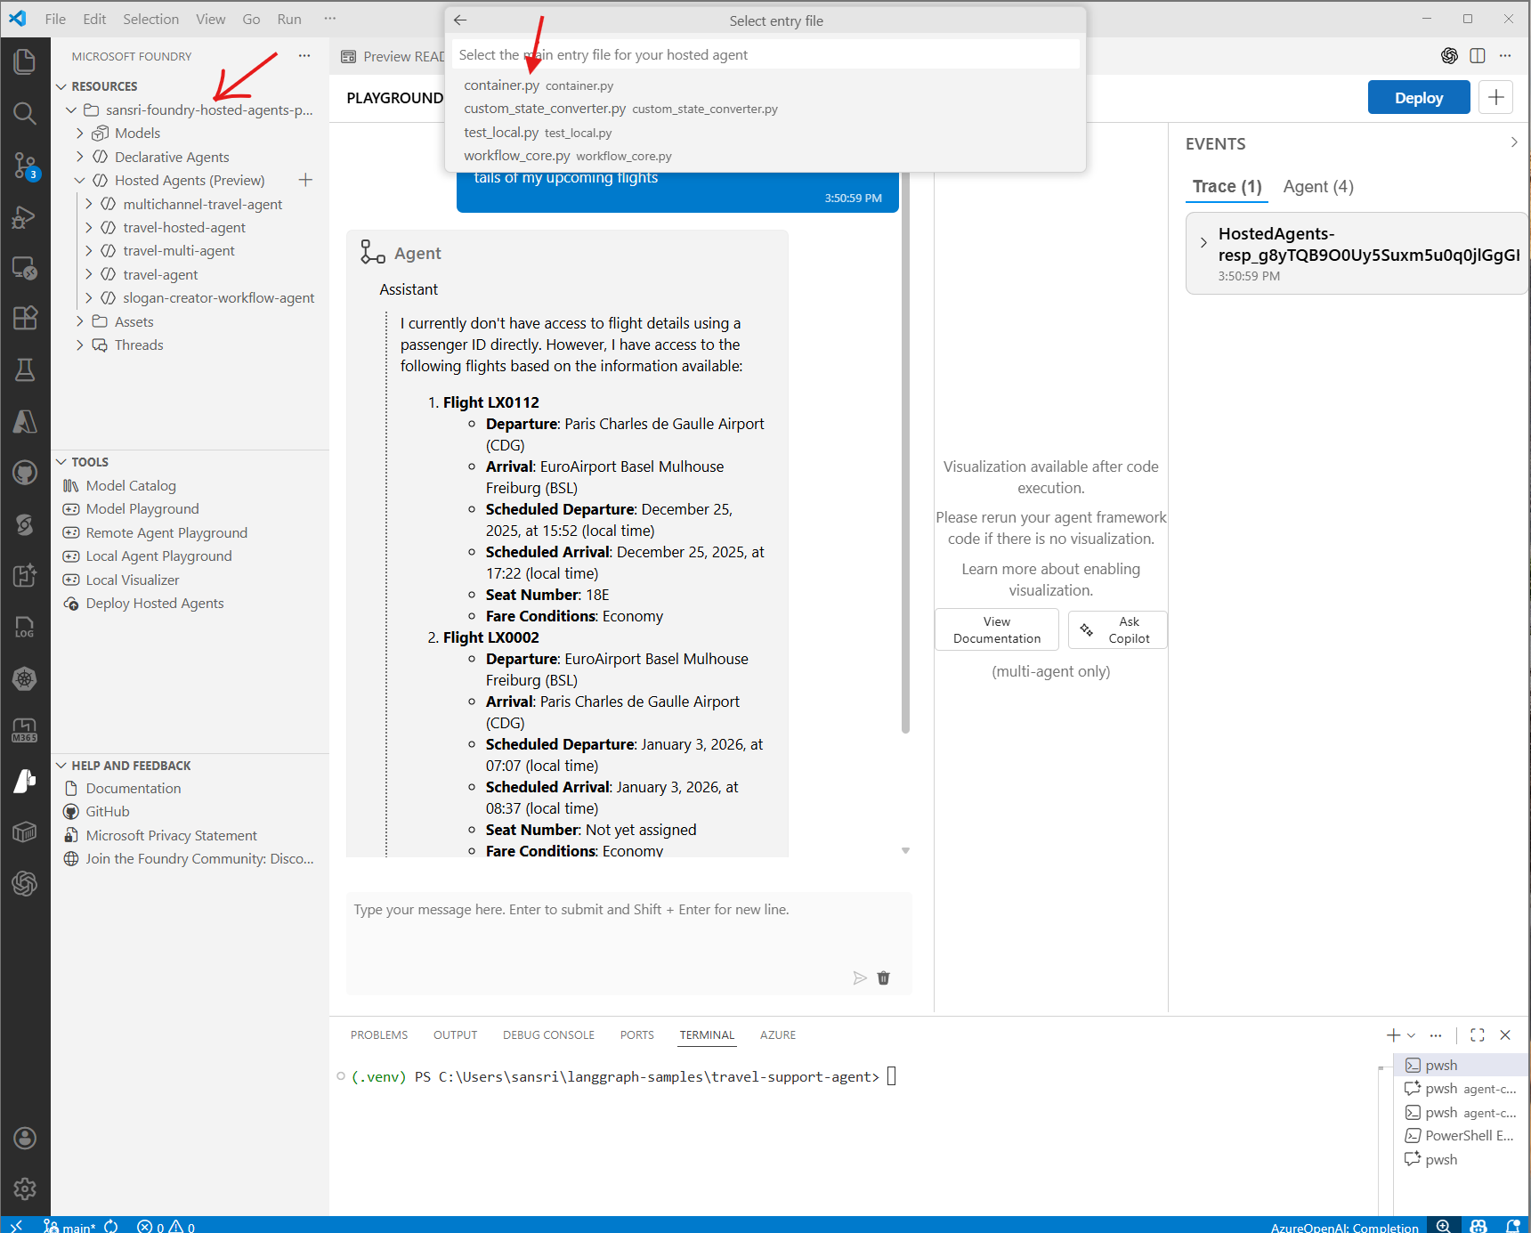The height and width of the screenshot is (1233, 1531).
Task: Open Remote Explorer view in activity bar
Action: coord(25,267)
